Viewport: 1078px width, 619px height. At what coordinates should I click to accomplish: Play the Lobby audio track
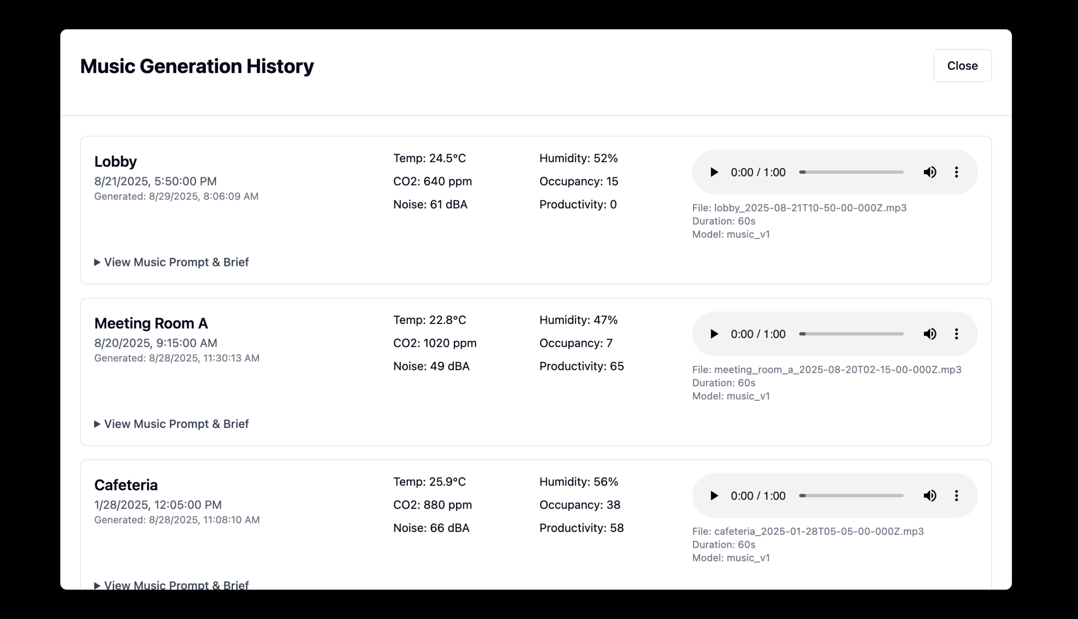(714, 172)
